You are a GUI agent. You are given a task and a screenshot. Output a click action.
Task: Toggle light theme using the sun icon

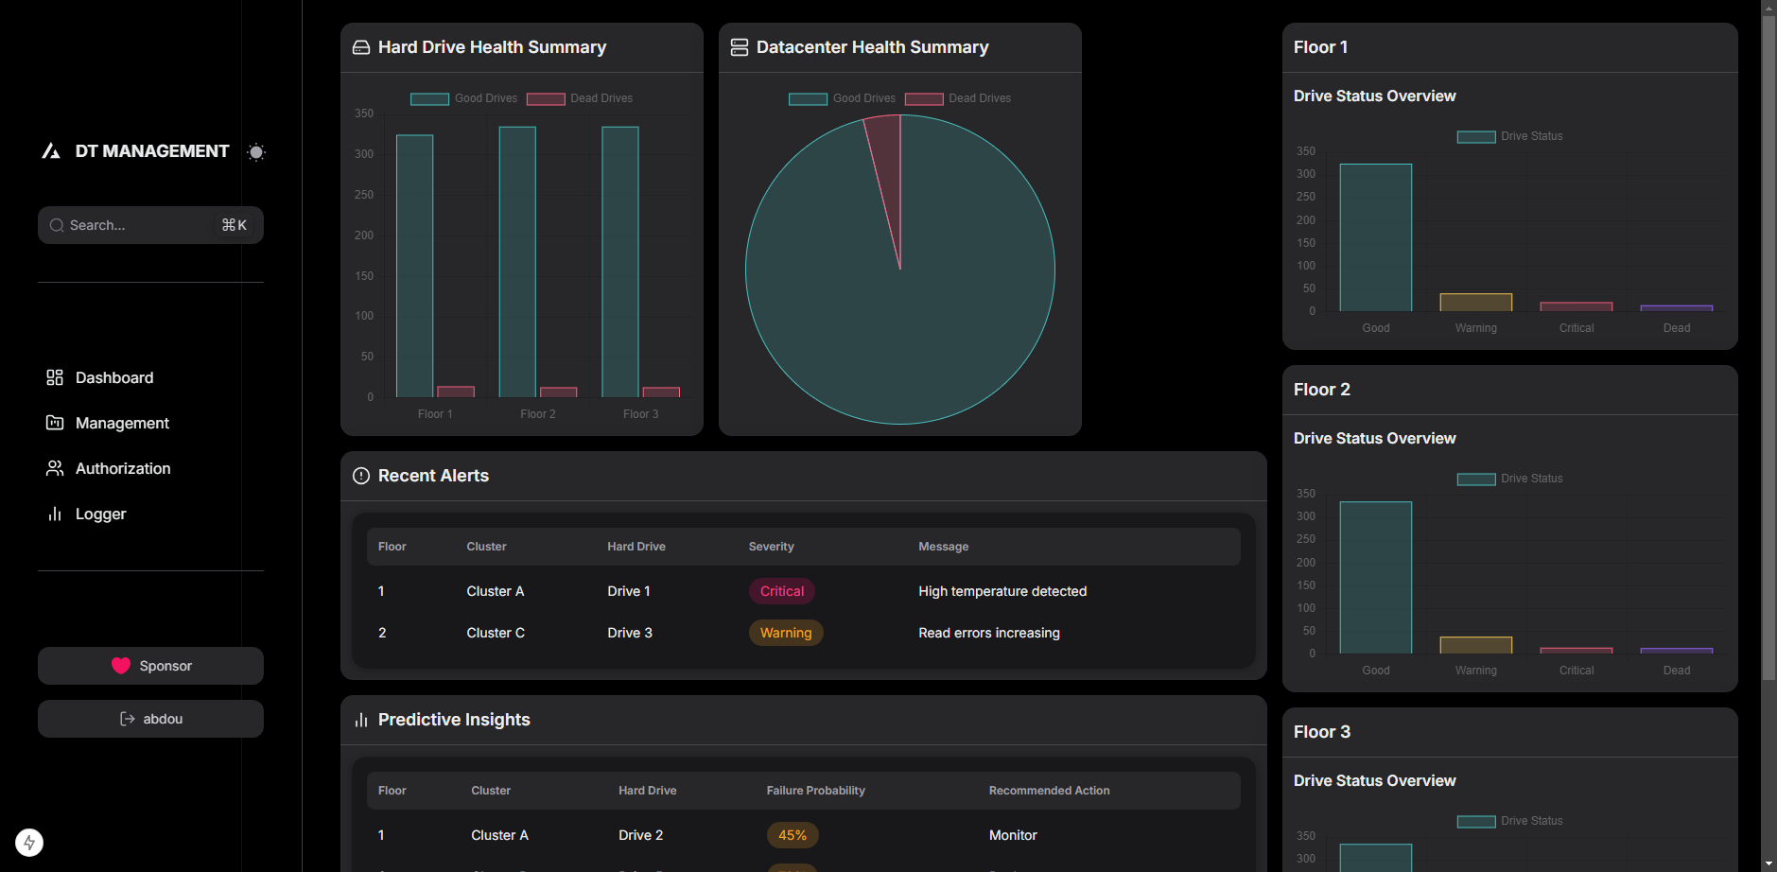pos(255,151)
